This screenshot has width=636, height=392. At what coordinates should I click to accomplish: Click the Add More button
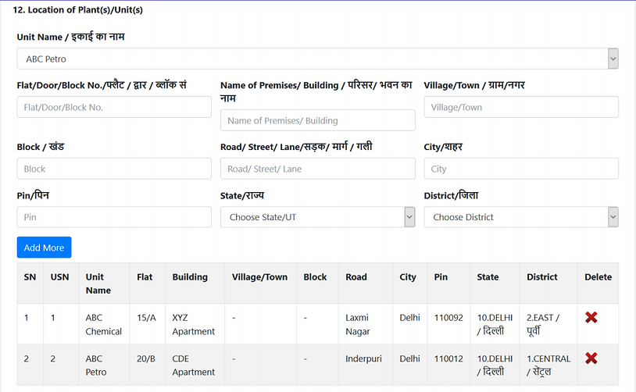tap(44, 248)
